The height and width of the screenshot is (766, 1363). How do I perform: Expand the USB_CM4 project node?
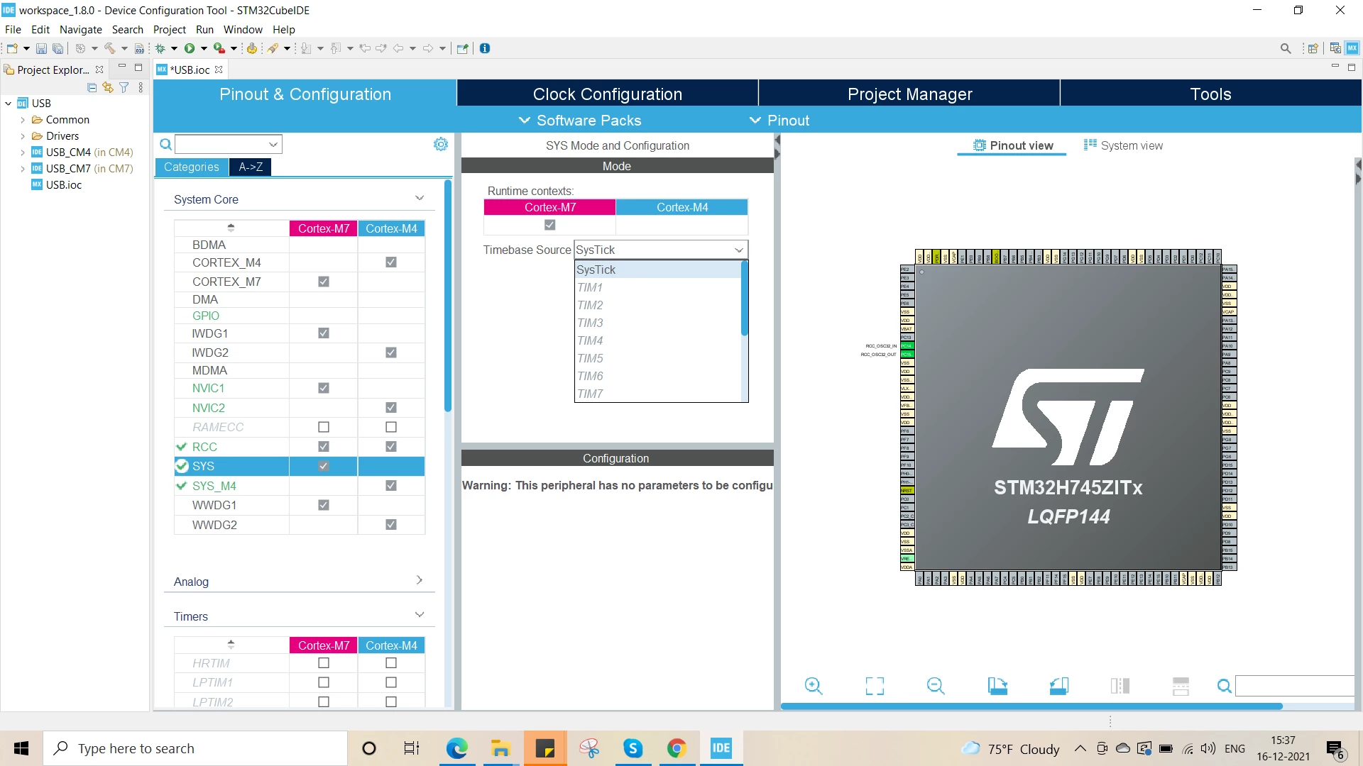[x=23, y=152]
